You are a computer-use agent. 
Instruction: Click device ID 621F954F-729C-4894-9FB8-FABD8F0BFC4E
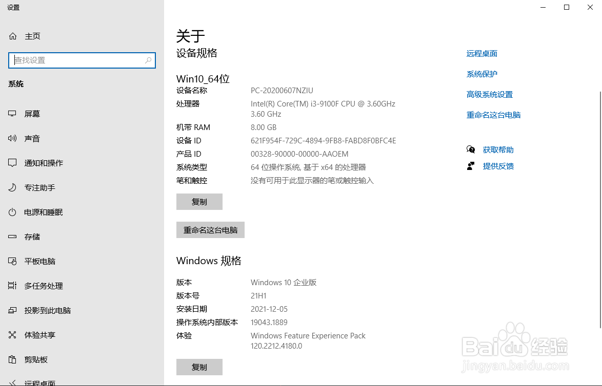click(323, 141)
